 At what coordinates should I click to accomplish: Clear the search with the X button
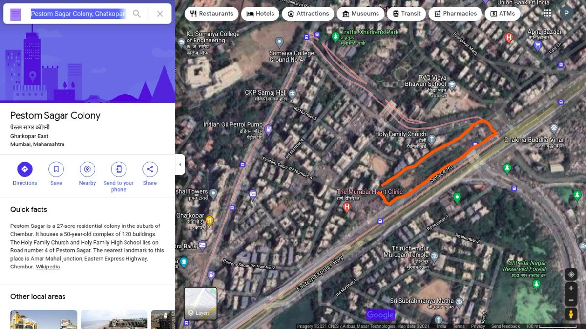click(160, 14)
